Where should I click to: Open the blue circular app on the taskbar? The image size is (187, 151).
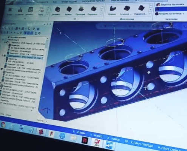tap(62, 136)
